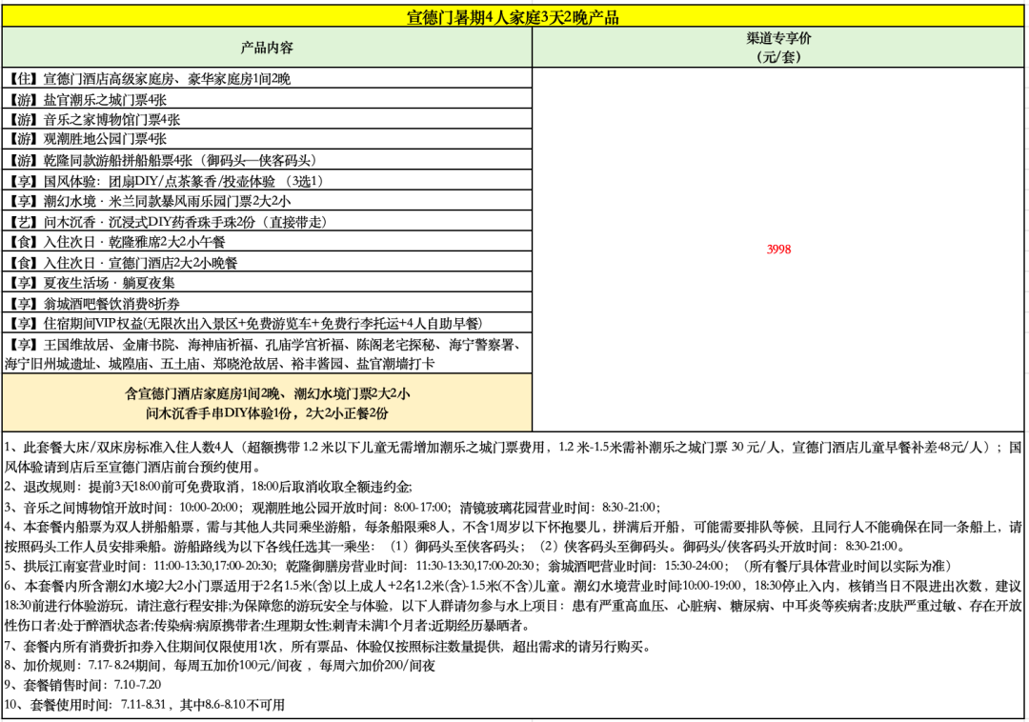Select the beige summary cell "含宣德门酒店家庭房1间2晚"

(x=267, y=403)
